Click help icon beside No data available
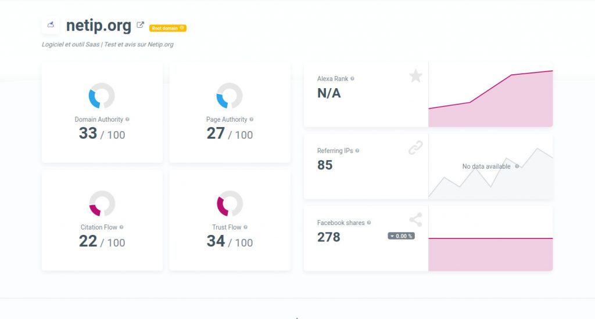 click(x=517, y=166)
